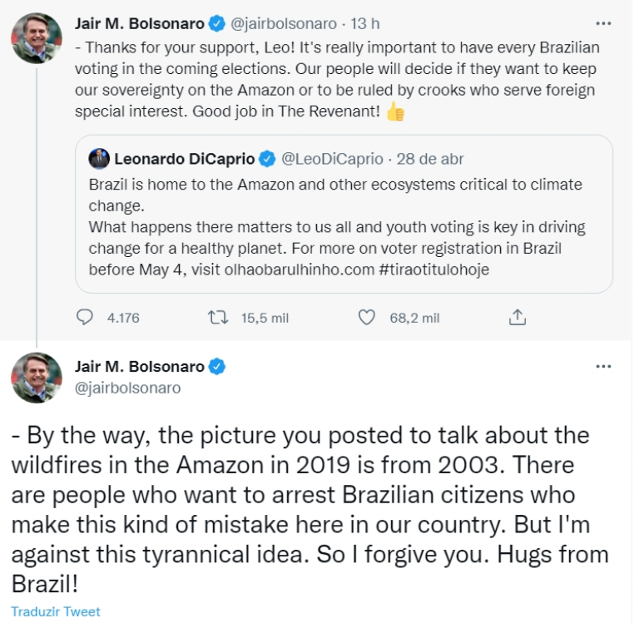
Task: Retweet the first Bolsonaro tweet
Action: pyautogui.click(x=216, y=317)
